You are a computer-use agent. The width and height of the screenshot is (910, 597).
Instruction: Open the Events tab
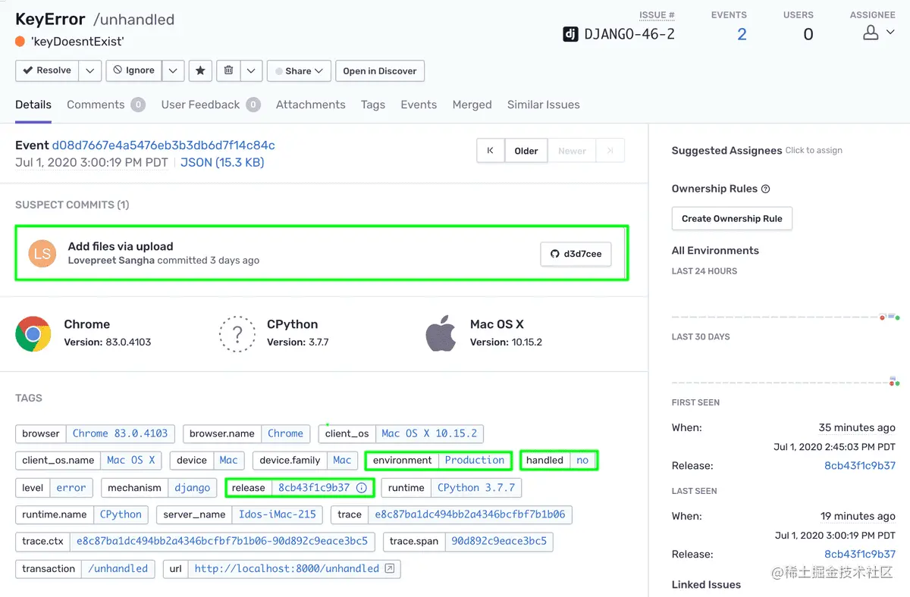[x=419, y=105]
